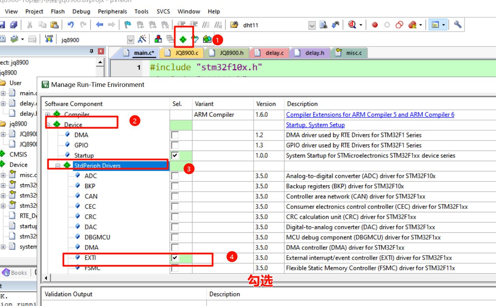Click the Copy icon in the toolbar
Image resolution: width=496 pixels, height=306 pixels.
42,25
